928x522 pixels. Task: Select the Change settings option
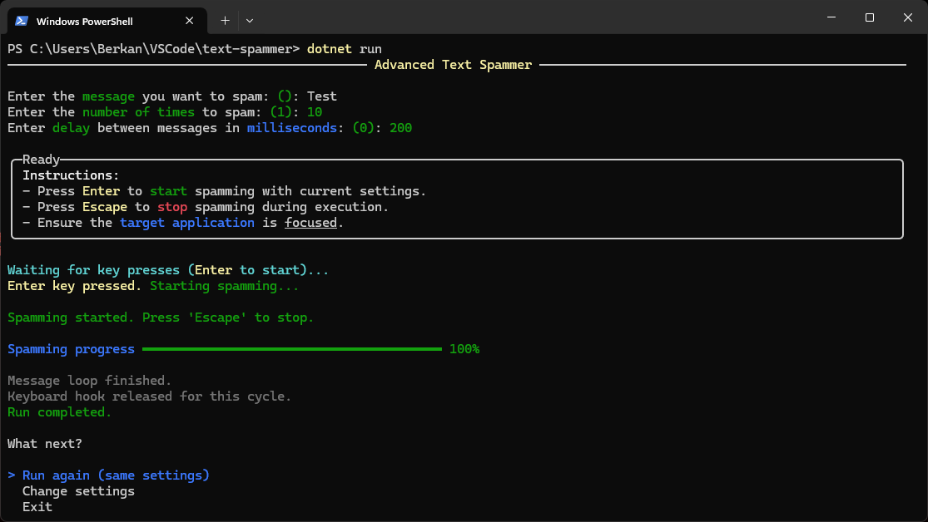pos(77,490)
